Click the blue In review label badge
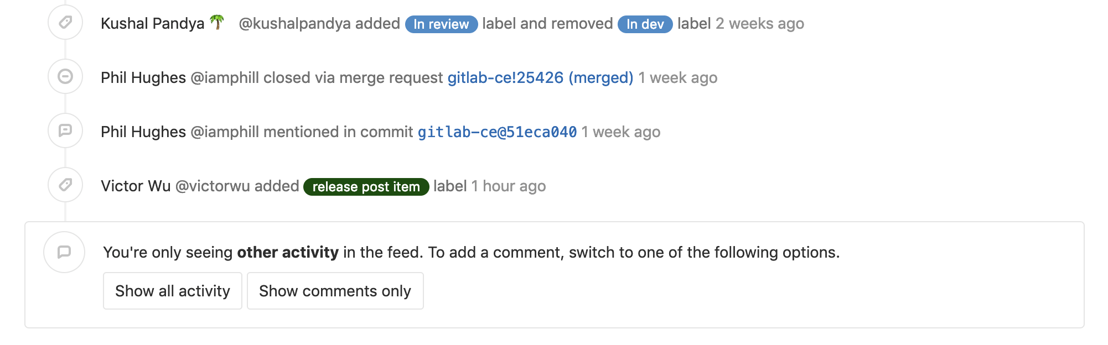Viewport: 1108px width, 345px height. 442,24
